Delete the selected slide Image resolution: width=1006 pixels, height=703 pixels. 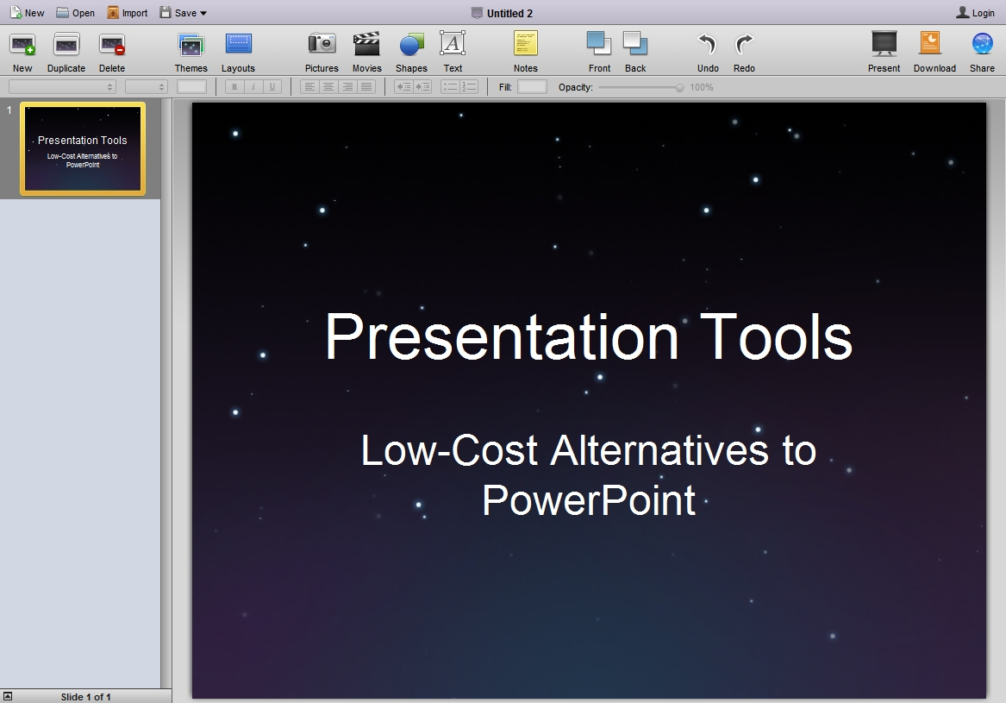112,52
